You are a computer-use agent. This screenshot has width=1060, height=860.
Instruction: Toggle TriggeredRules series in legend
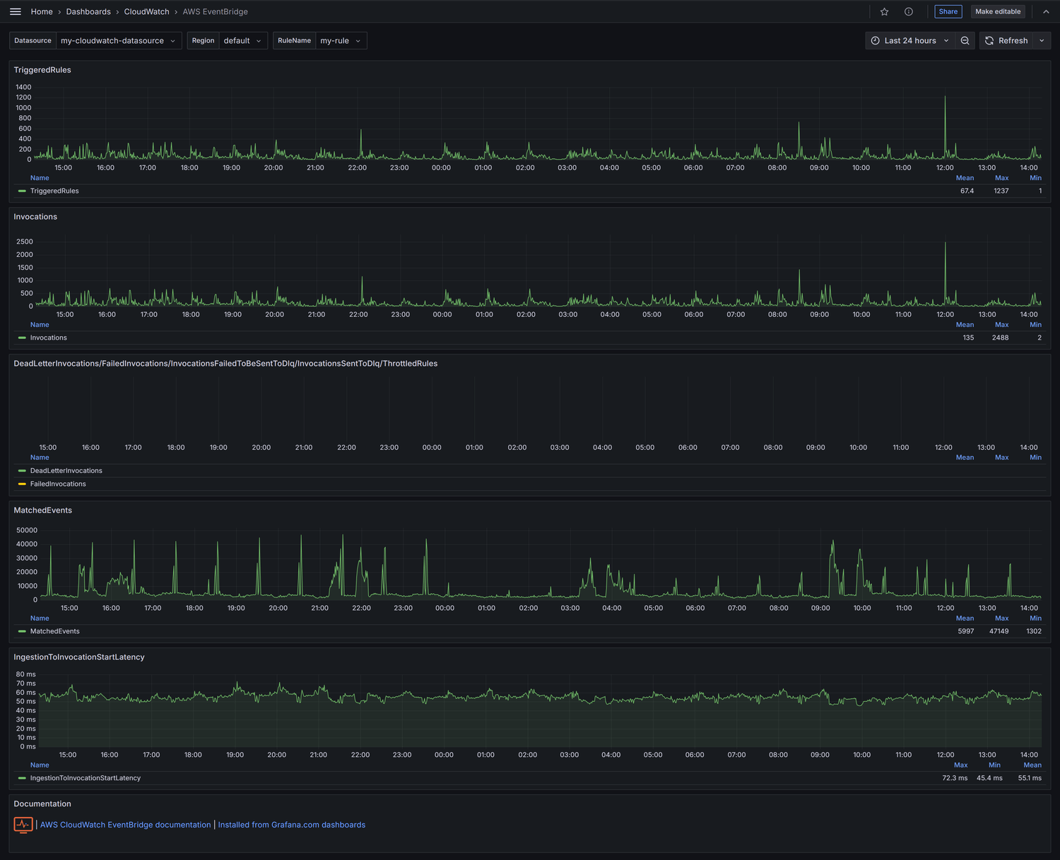[54, 191]
